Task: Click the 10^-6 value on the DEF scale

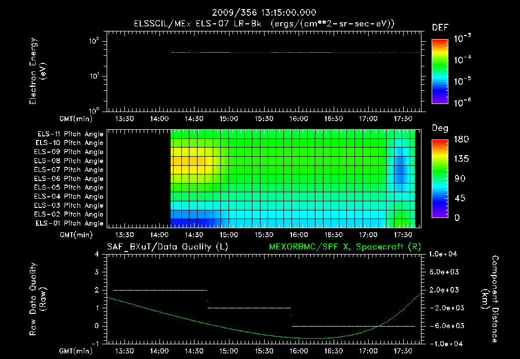Action: [x=462, y=102]
